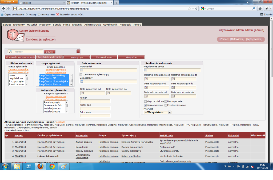This screenshot has width=273, height=180.
Task: Open the Helpdesk menu
Action: click(x=125, y=24)
